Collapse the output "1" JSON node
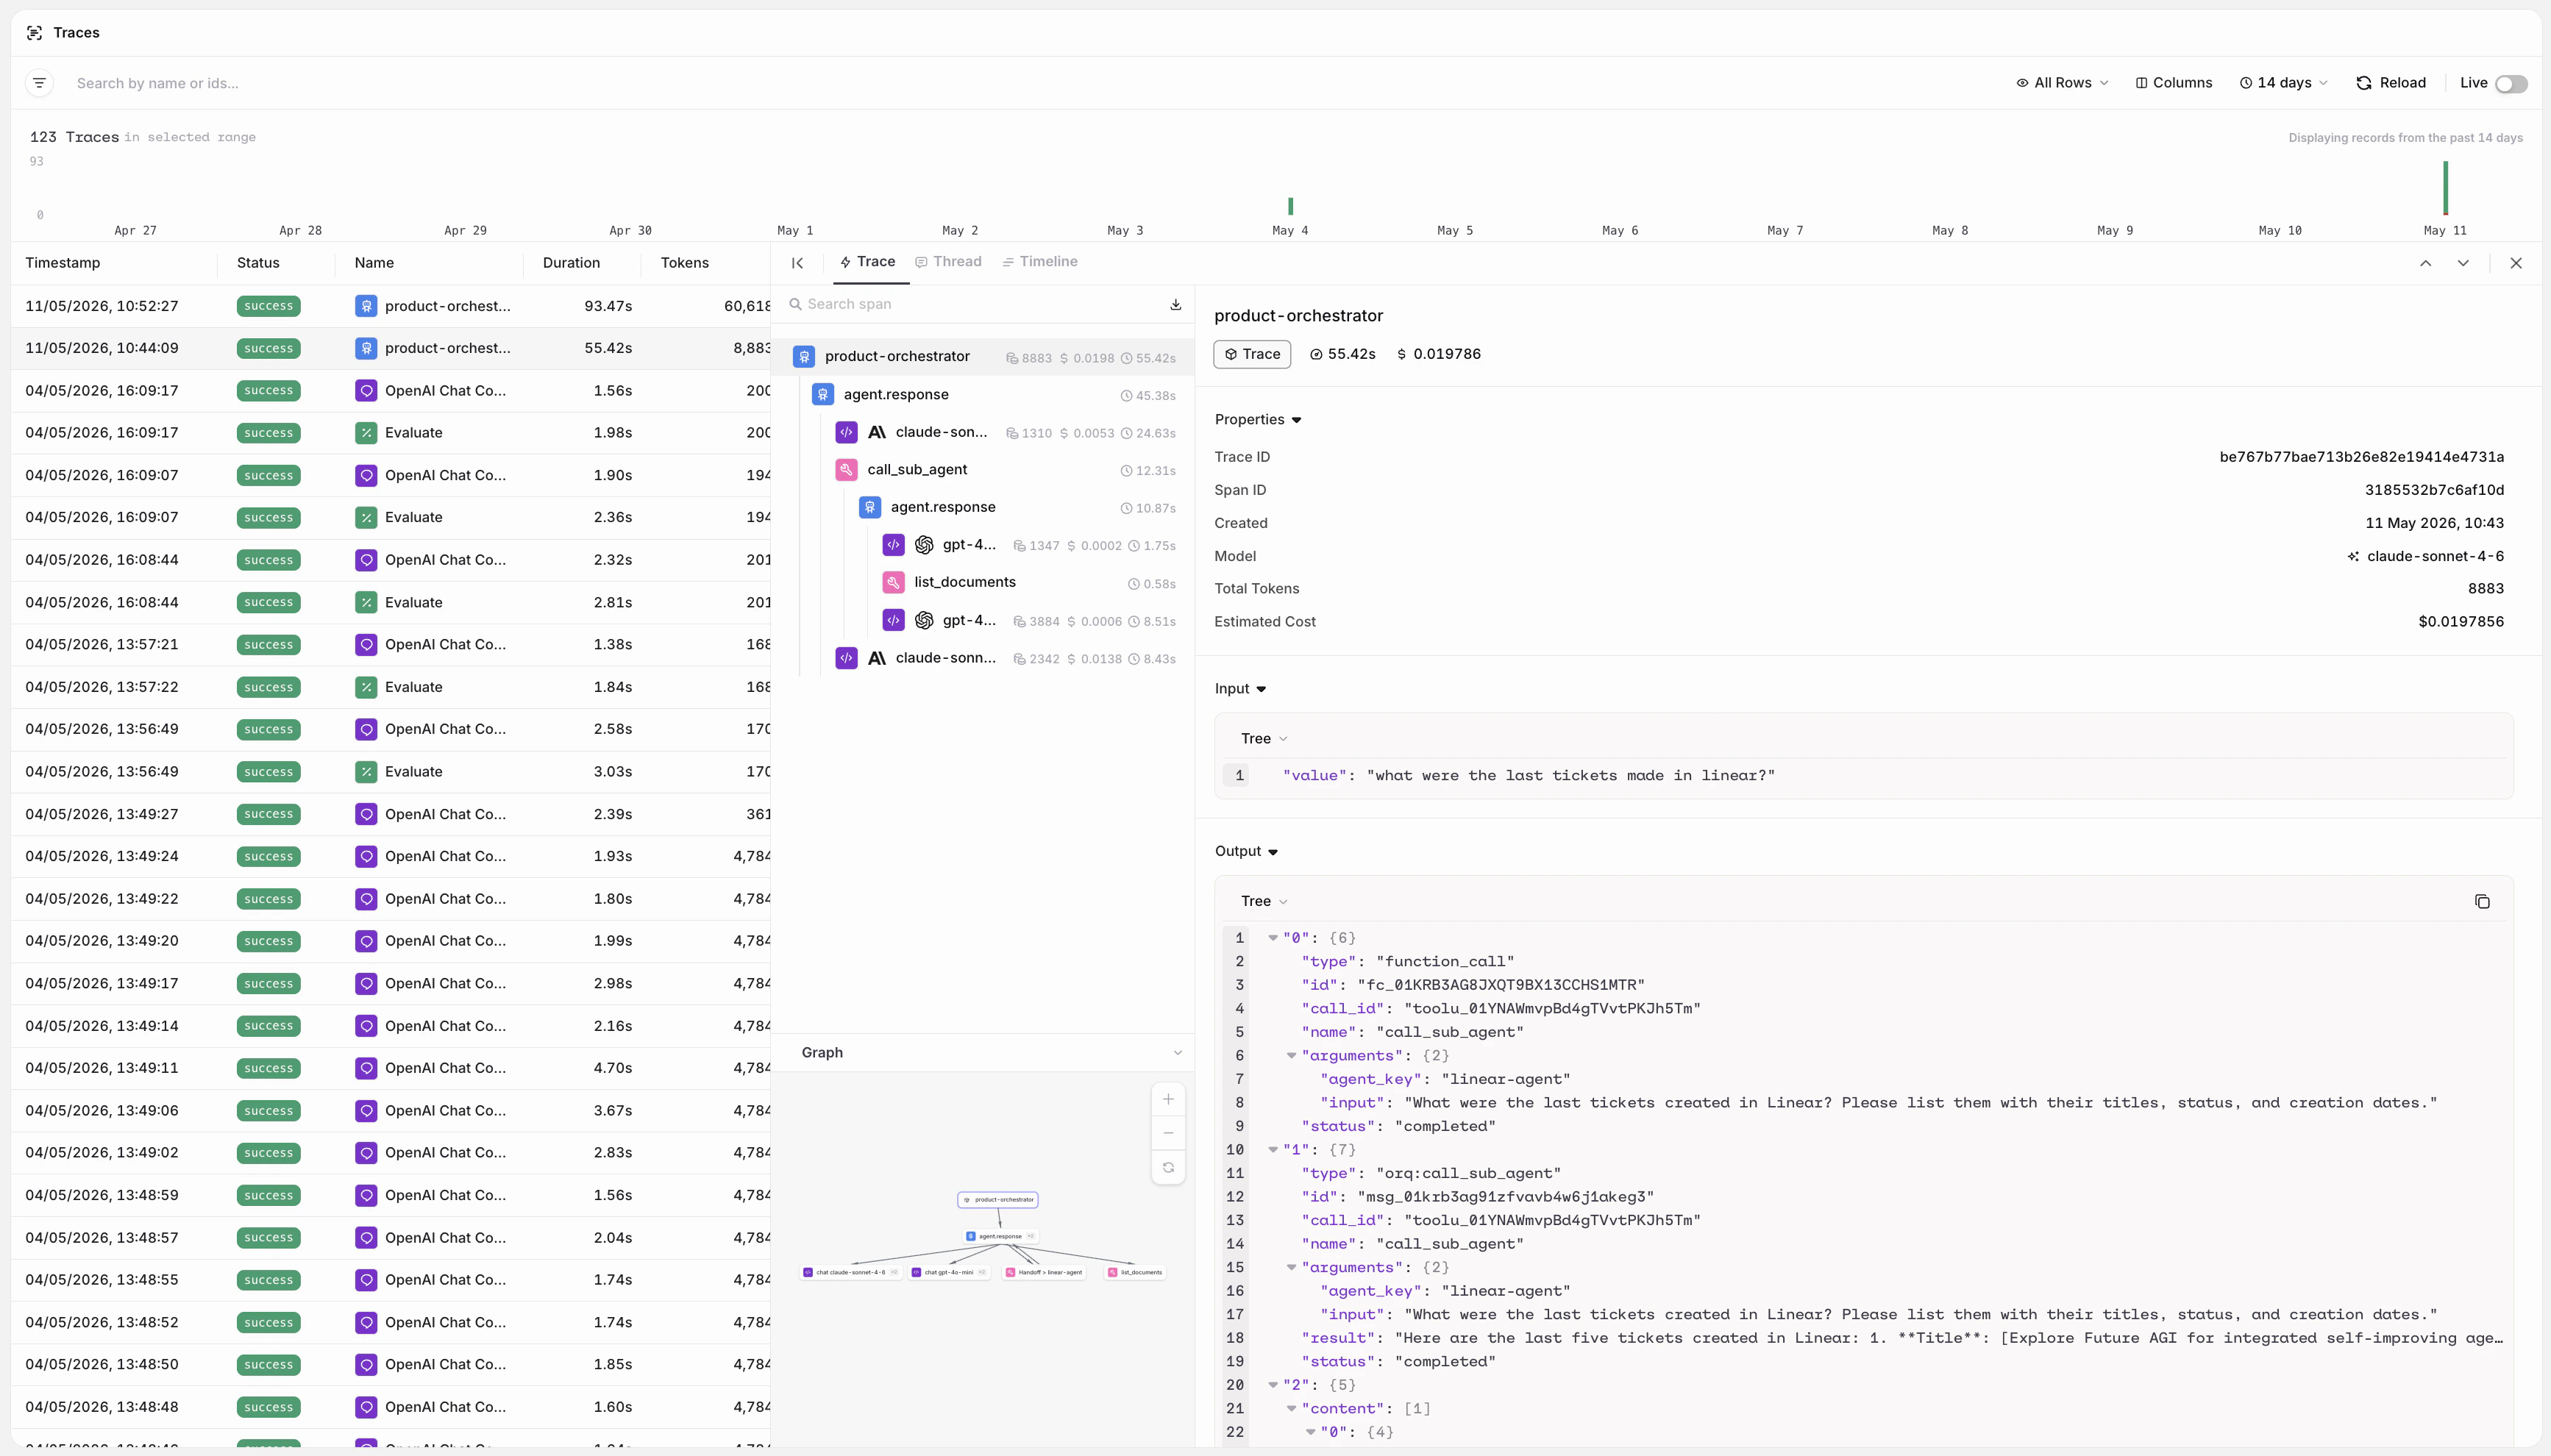 [x=1273, y=1150]
